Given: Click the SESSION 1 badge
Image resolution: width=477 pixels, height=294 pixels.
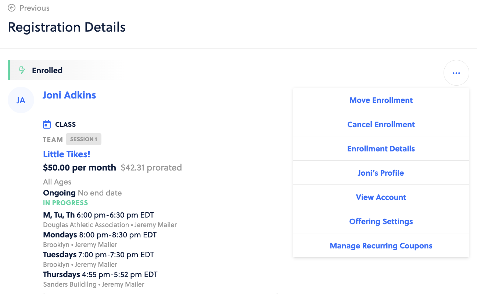Looking at the screenshot, I should click(83, 139).
